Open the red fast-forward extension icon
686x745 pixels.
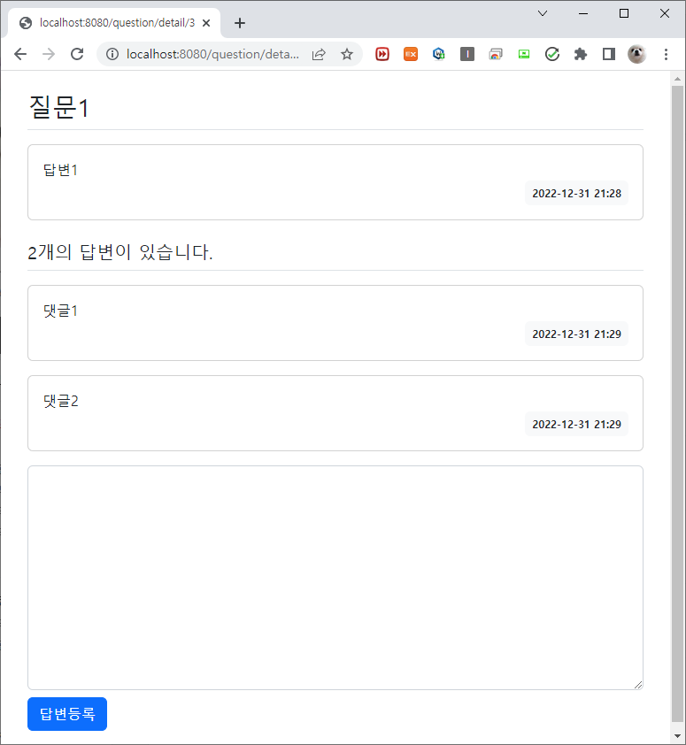click(x=382, y=54)
